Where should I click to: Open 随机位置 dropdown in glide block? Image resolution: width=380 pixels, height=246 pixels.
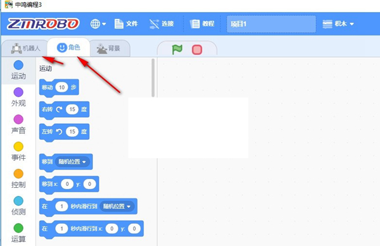tap(117, 206)
